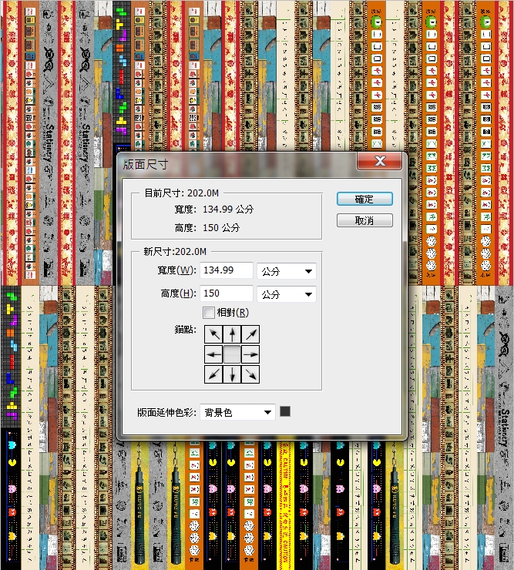Image resolution: width=514 pixels, height=570 pixels.
Task: Click the 寬度 width input field
Action: tap(227, 270)
